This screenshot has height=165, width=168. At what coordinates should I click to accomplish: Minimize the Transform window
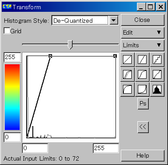[x=141, y=7]
